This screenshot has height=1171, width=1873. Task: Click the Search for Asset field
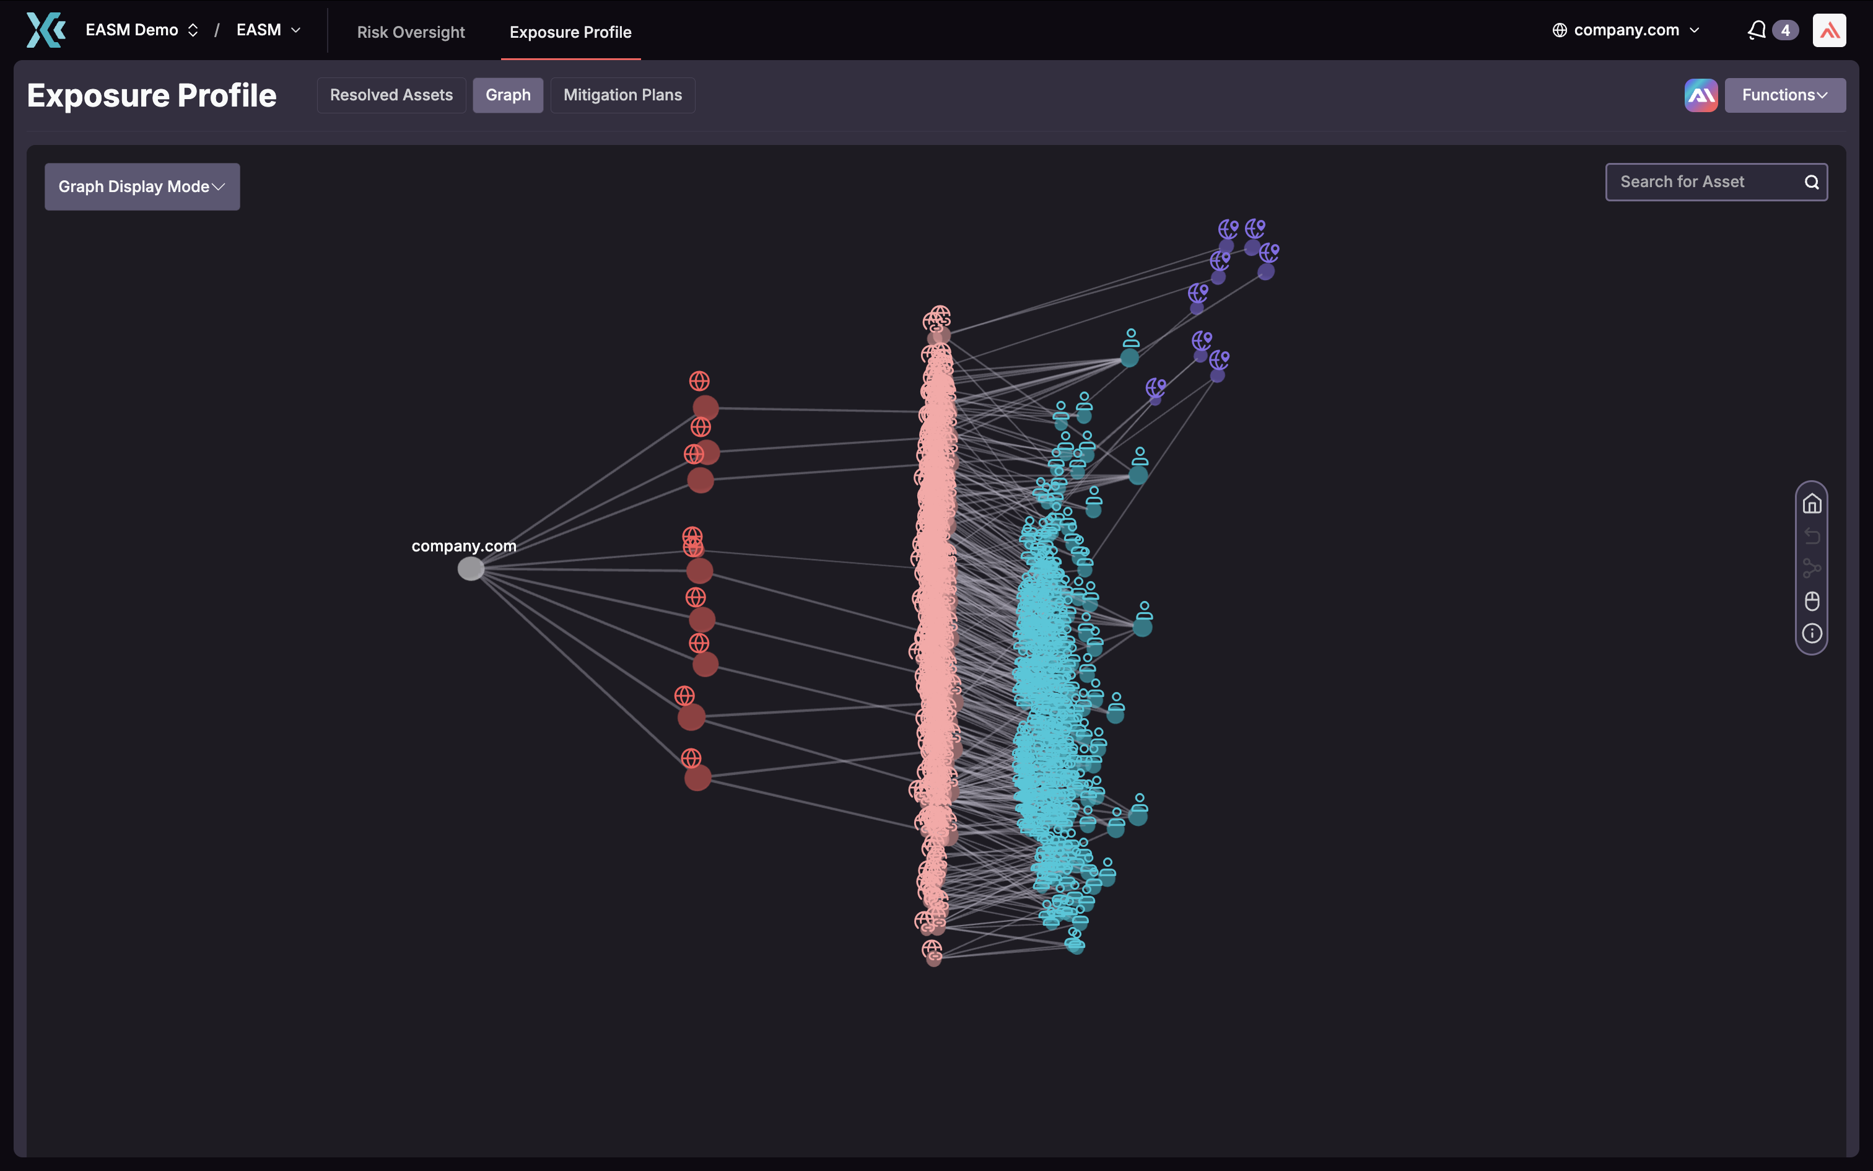[x=1695, y=181]
